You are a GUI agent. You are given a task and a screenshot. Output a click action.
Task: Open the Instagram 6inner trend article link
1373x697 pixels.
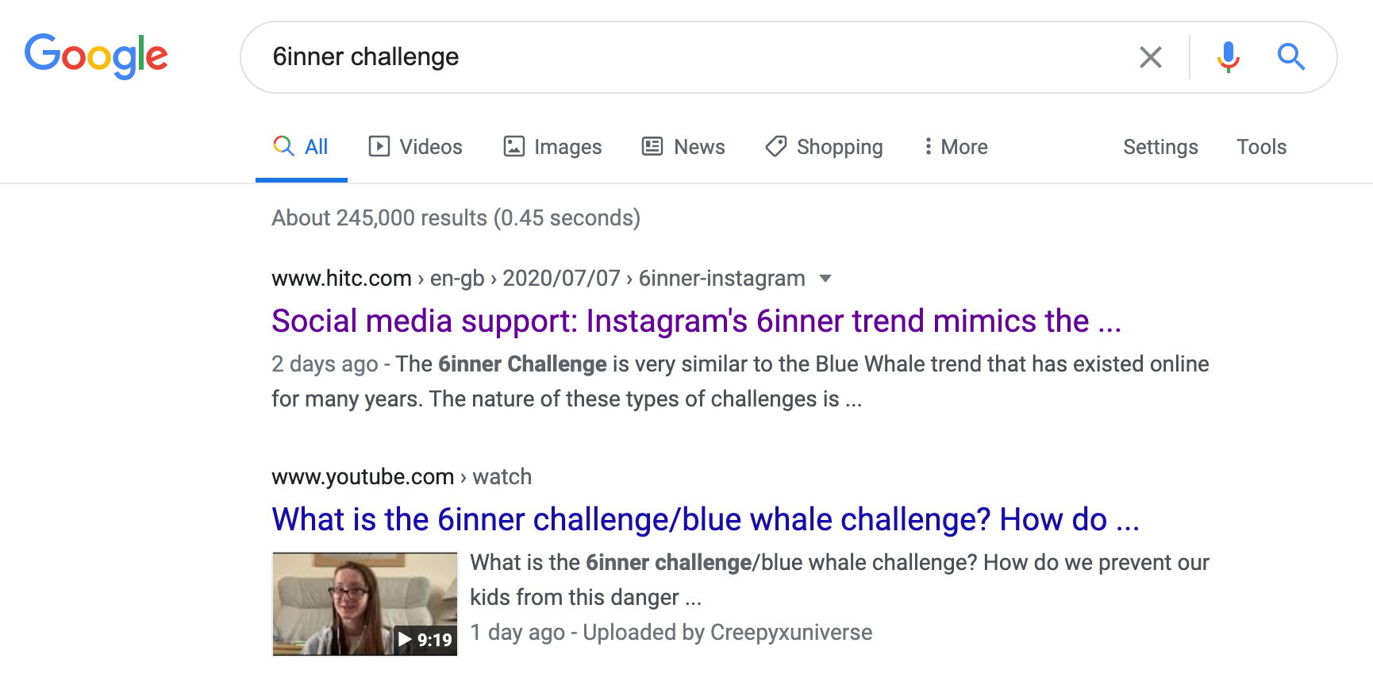click(x=695, y=322)
